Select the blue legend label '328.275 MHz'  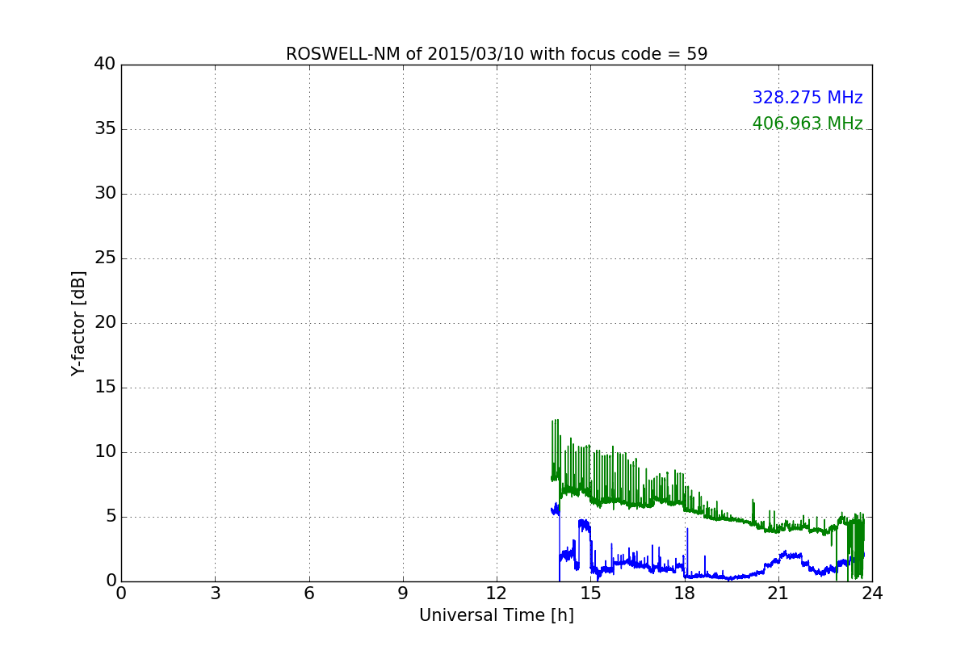click(807, 98)
